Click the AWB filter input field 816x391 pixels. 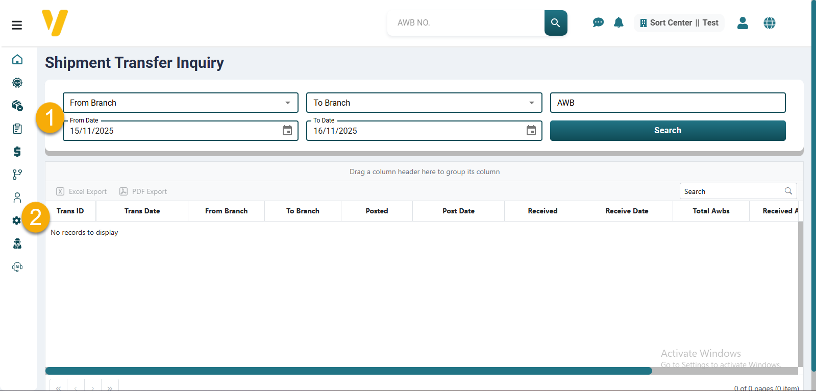coord(667,103)
